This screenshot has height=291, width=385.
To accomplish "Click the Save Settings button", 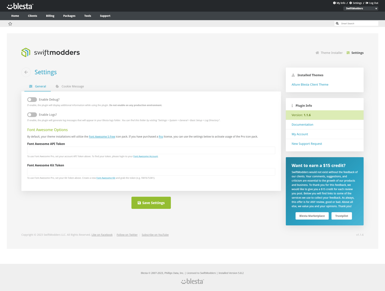I will pos(151,203).
